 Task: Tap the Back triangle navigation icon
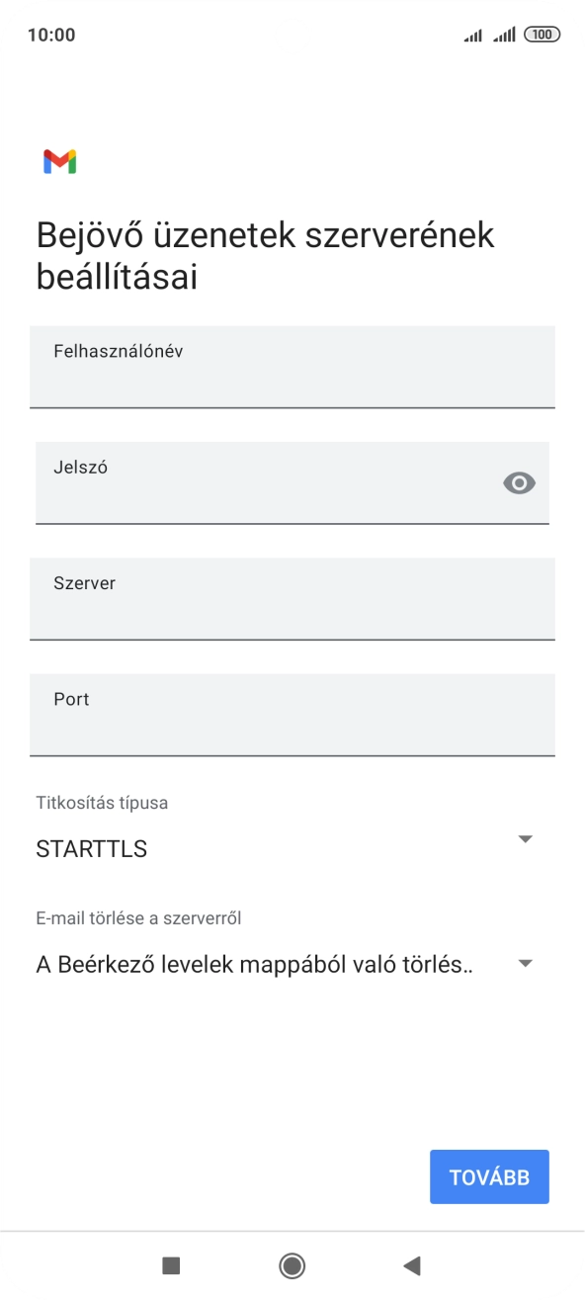pyautogui.click(x=412, y=1265)
